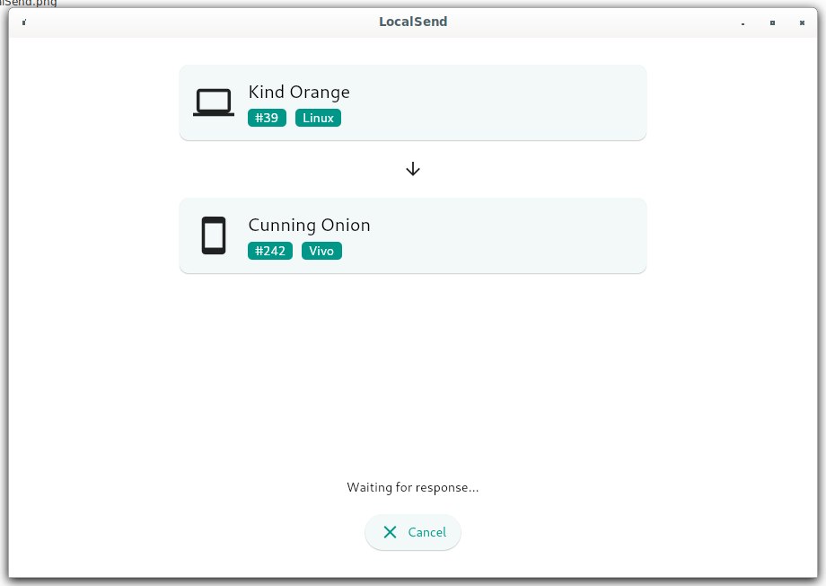Open the window menu icon in title bar
The width and height of the screenshot is (826, 586).
[24, 22]
